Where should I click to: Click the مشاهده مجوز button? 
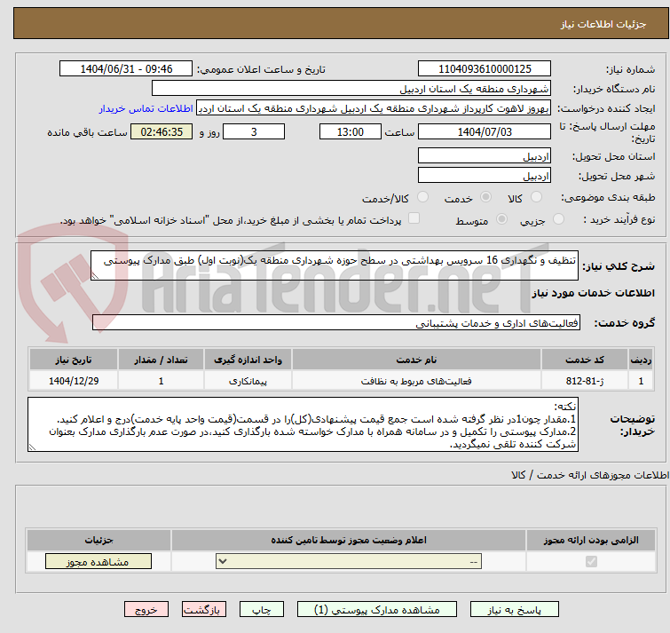pyautogui.click(x=99, y=562)
